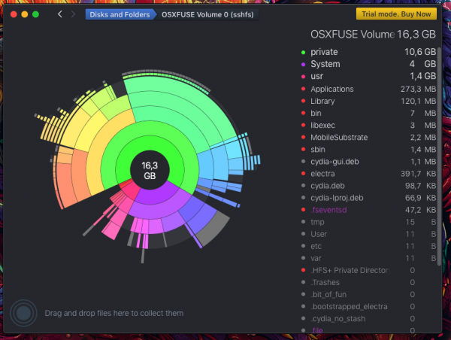Select the System folder row

click(x=368, y=64)
